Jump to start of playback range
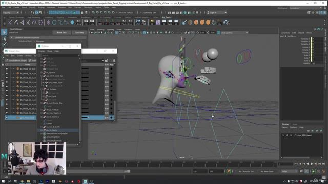328x184 pixels. click(296, 164)
